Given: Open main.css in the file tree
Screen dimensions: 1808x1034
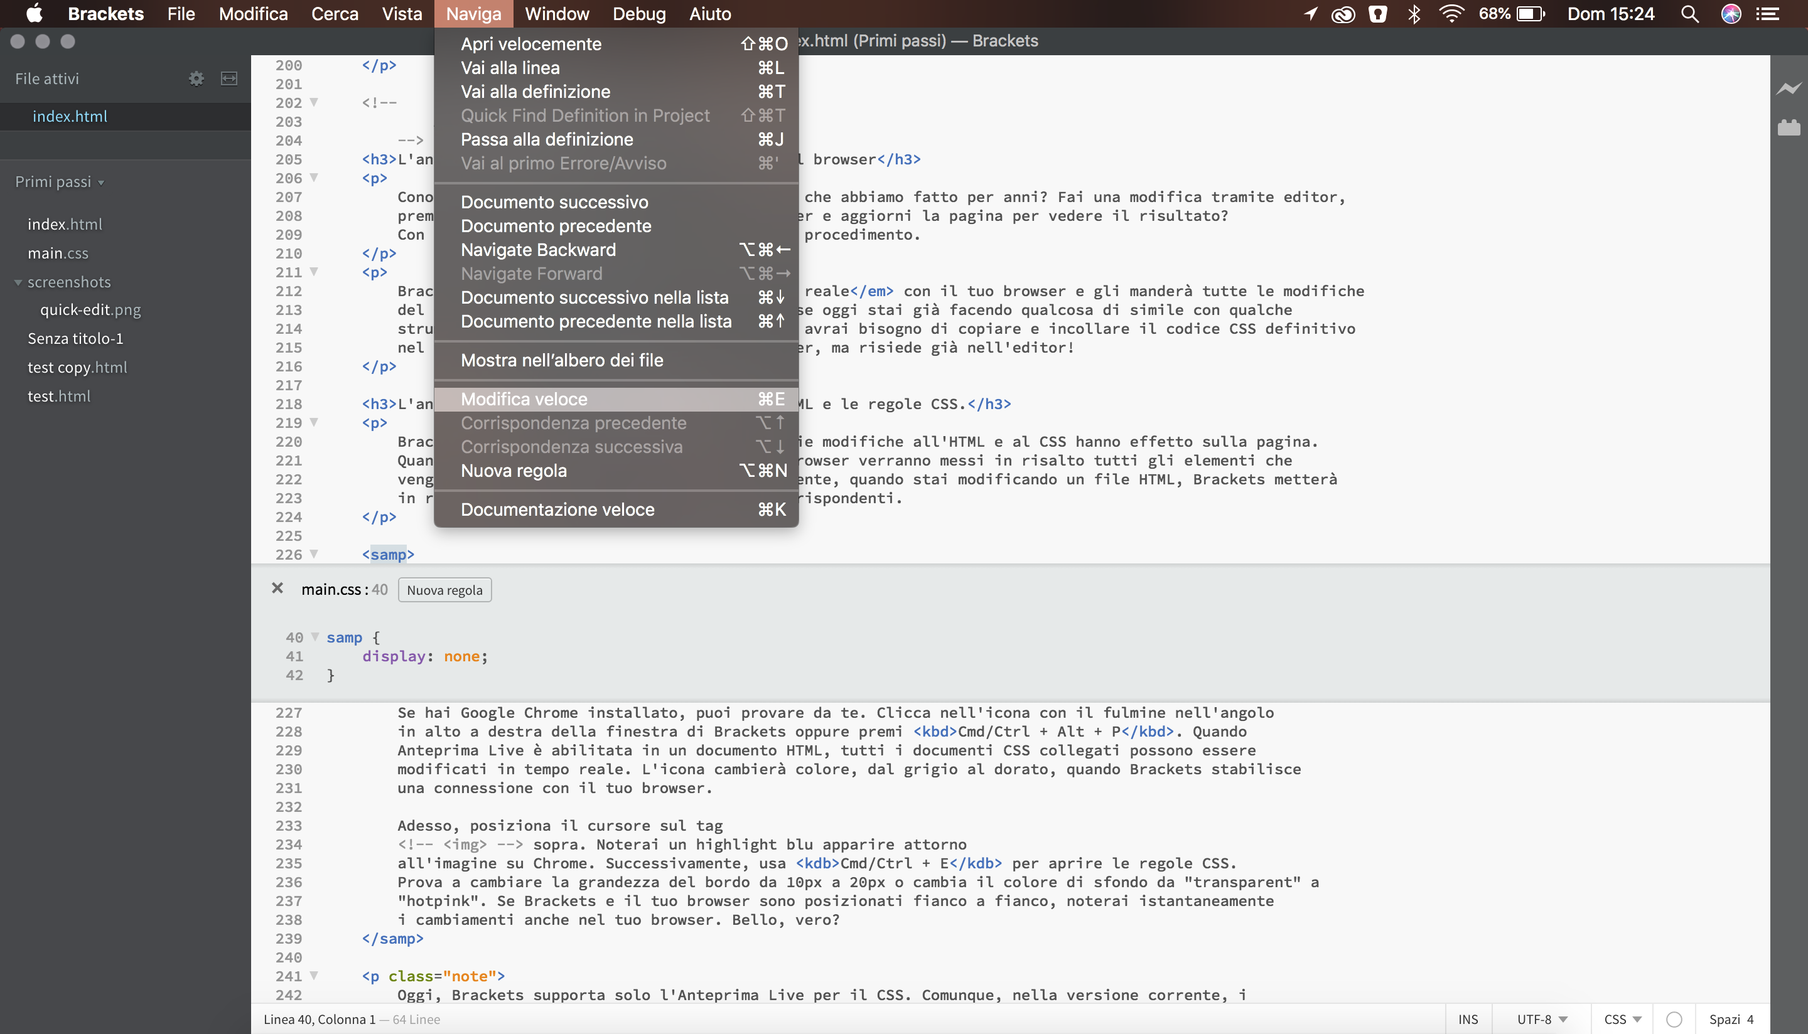Looking at the screenshot, I should [58, 253].
